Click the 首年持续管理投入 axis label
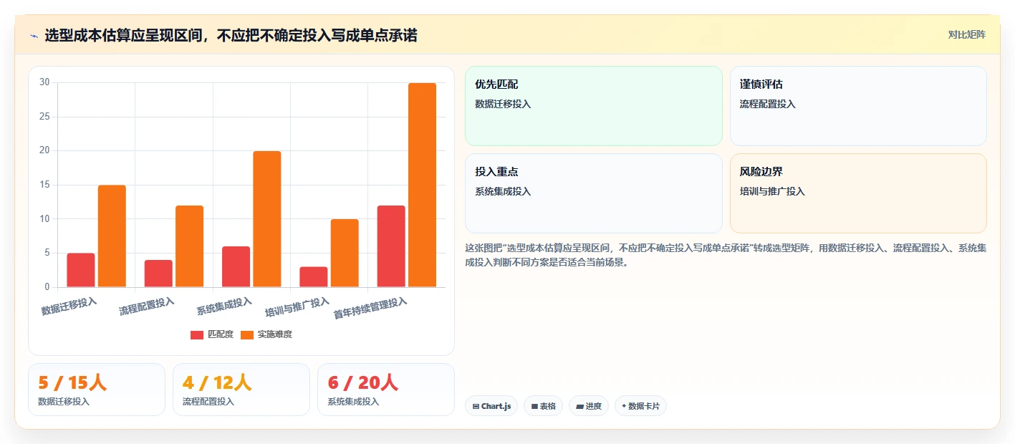This screenshot has height=444, width=1015. 370,308
